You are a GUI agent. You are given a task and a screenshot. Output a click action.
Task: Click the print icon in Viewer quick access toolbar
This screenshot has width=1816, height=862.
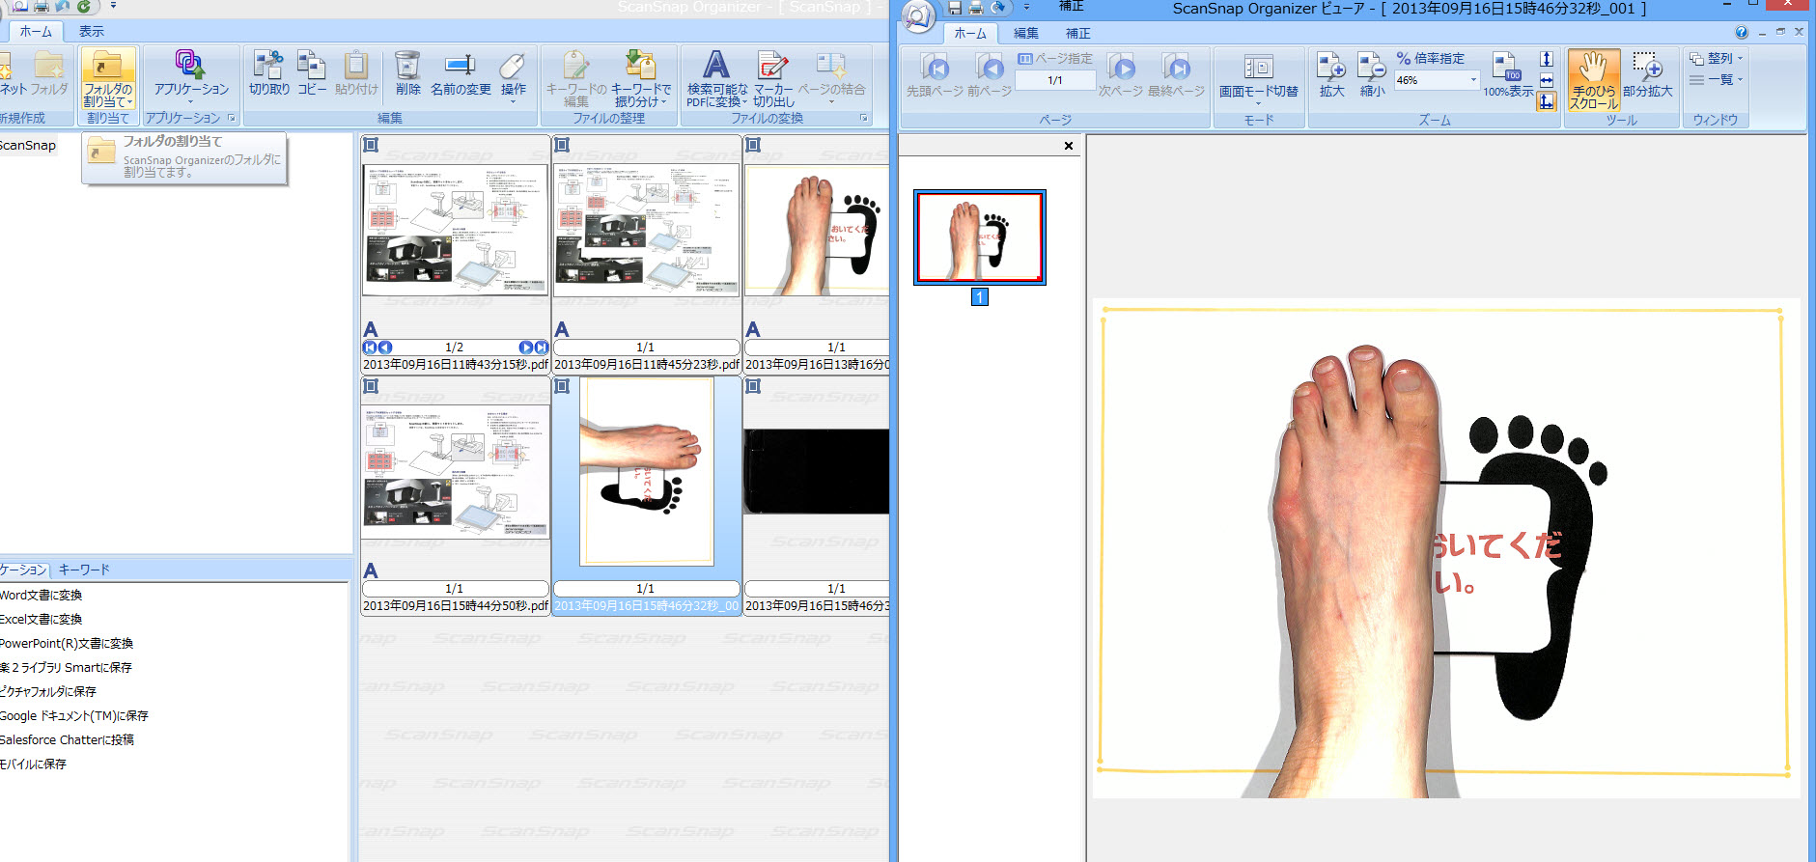point(976,8)
